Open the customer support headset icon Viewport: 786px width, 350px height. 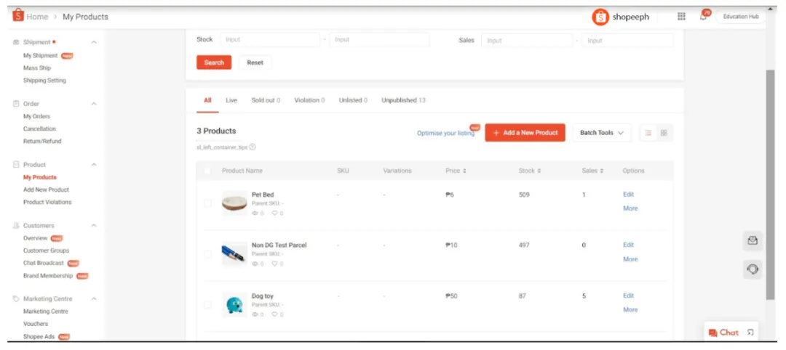click(753, 269)
